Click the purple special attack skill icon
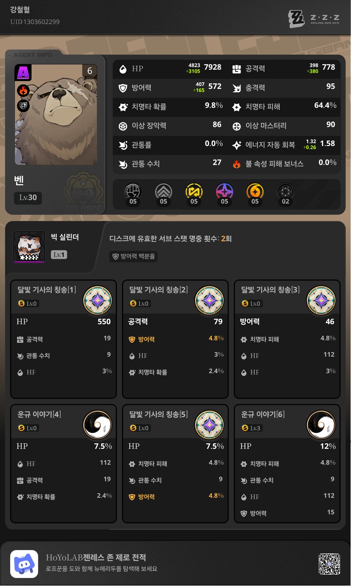 pos(224,191)
